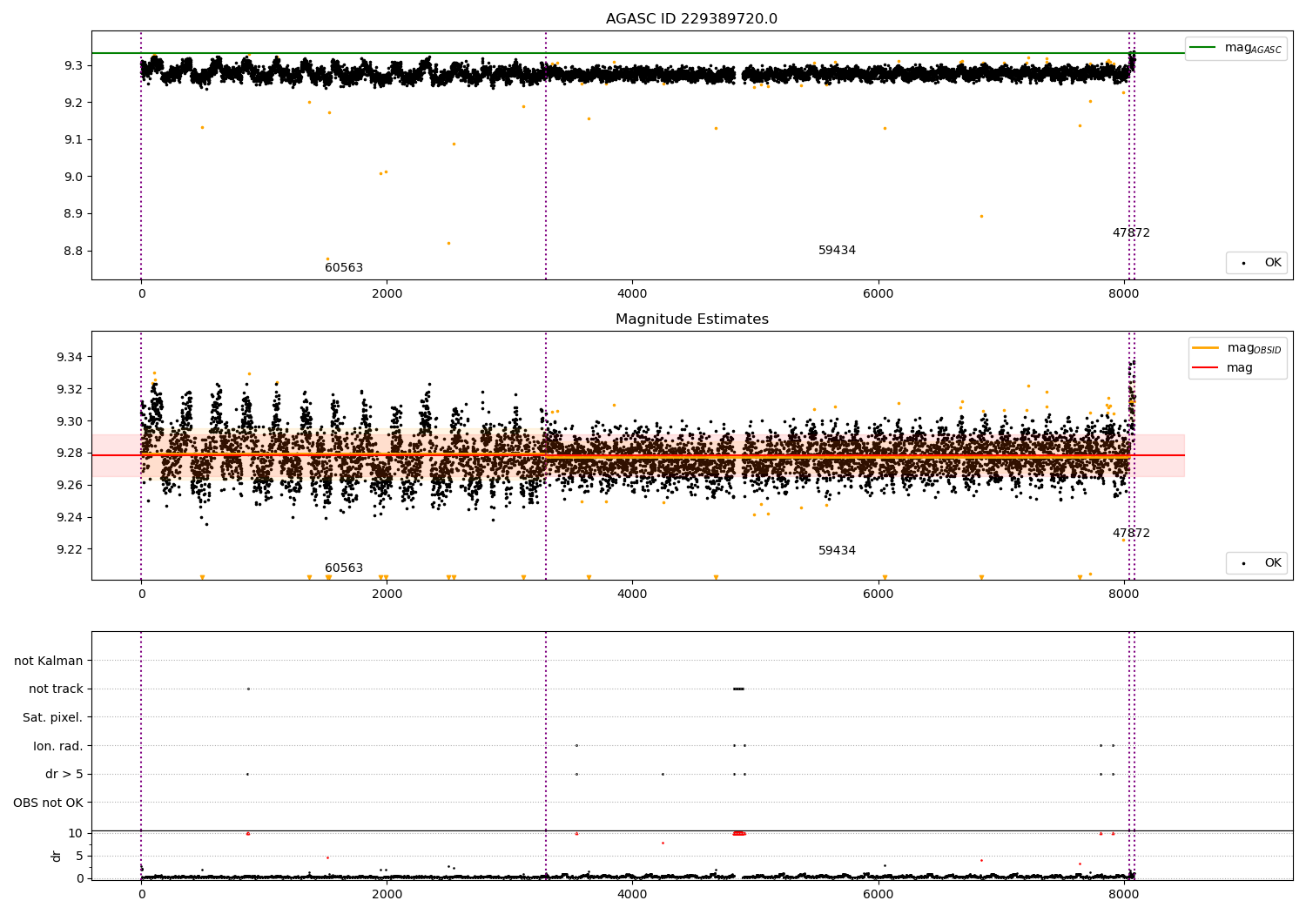Click the '9.1' y-axis tick of the top plot

point(74,140)
